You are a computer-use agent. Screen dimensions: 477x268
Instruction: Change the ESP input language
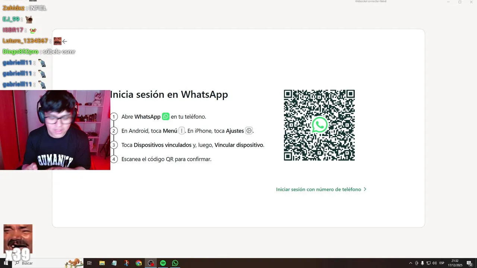click(442, 263)
